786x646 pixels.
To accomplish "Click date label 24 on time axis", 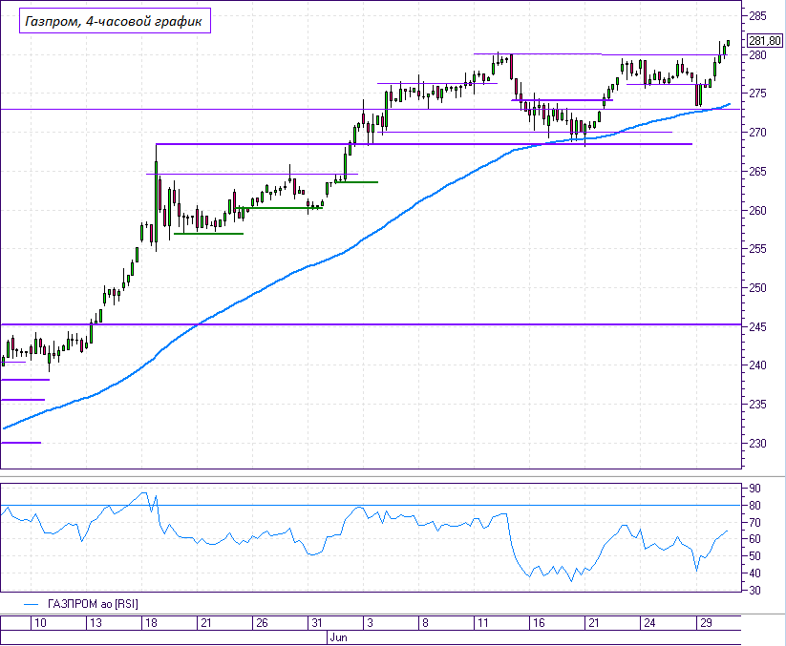I will coord(649,623).
